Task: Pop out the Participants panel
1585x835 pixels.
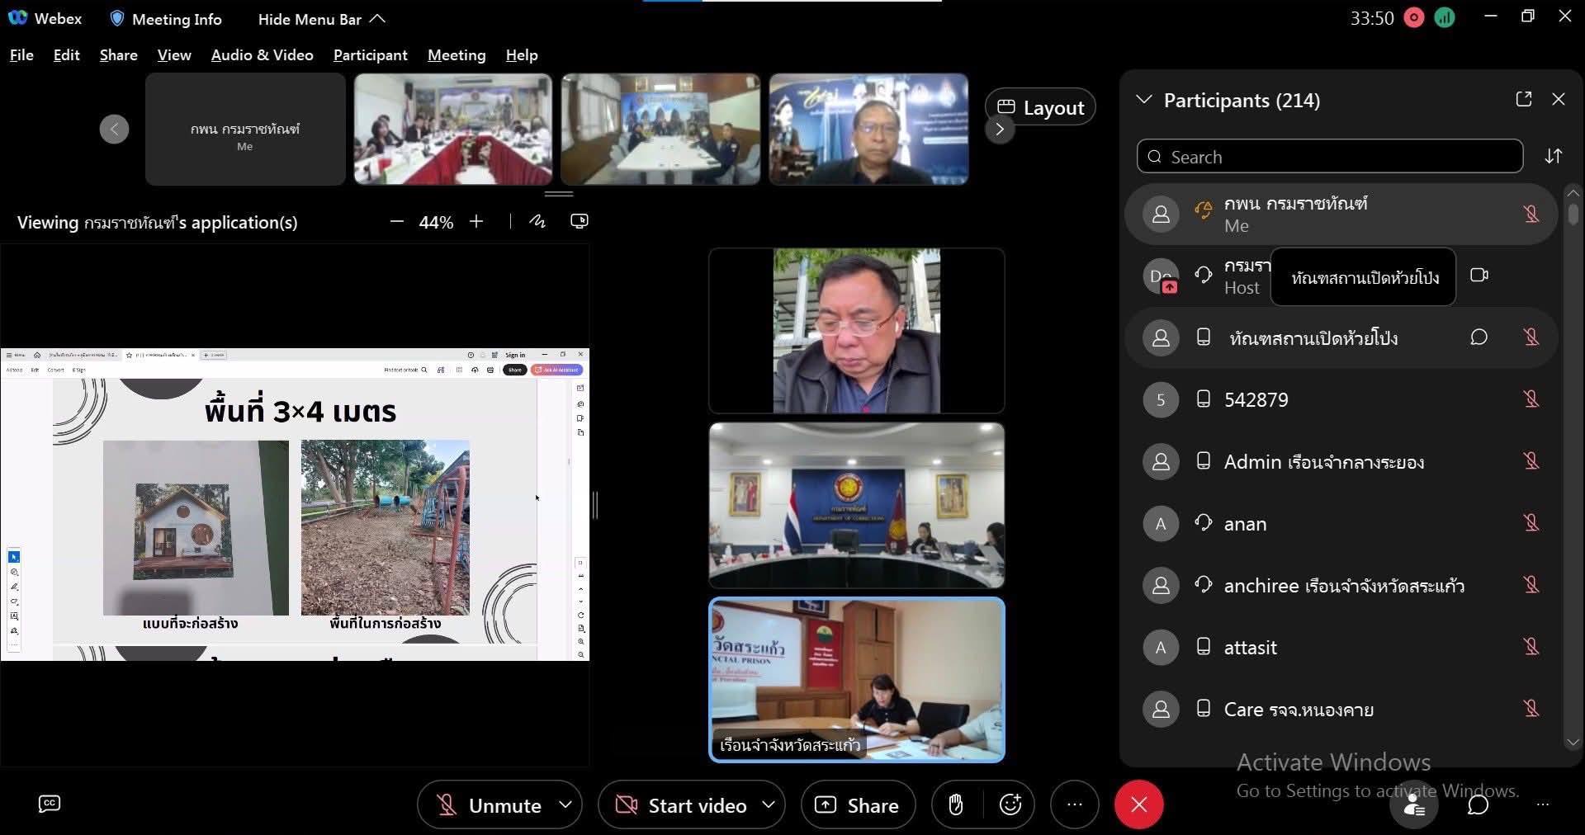Action: [1523, 99]
